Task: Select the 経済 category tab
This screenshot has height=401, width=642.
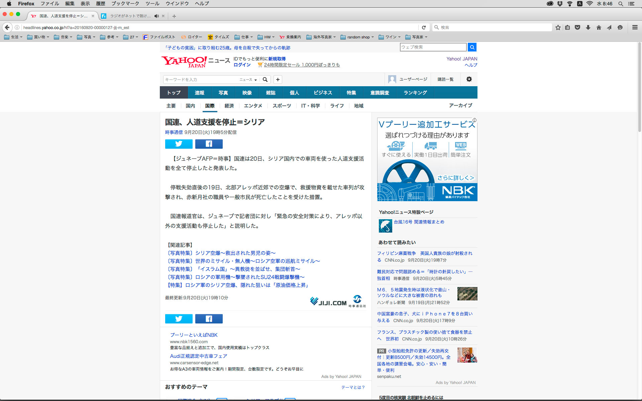Action: coord(229,106)
